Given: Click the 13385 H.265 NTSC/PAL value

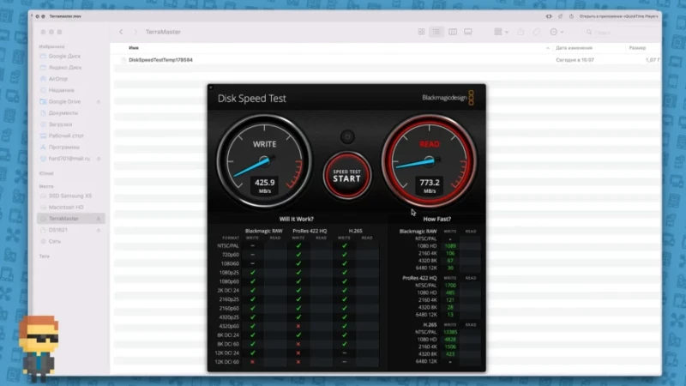Looking at the screenshot, I should (450, 332).
